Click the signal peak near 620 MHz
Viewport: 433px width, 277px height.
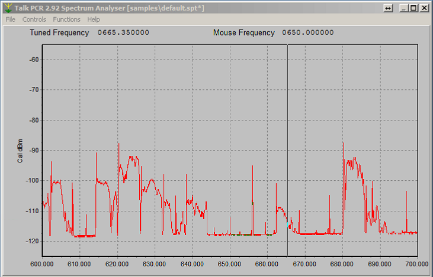point(118,144)
